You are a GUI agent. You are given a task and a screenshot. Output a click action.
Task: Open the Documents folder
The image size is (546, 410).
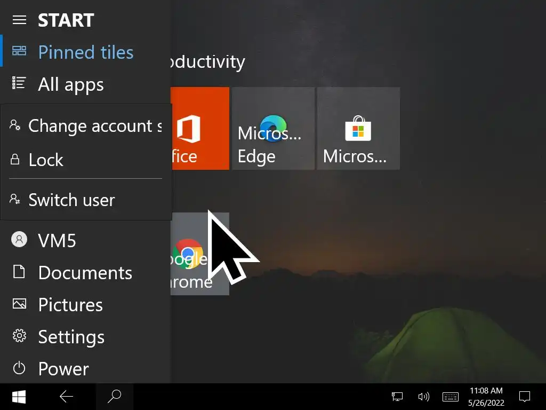tap(85, 272)
